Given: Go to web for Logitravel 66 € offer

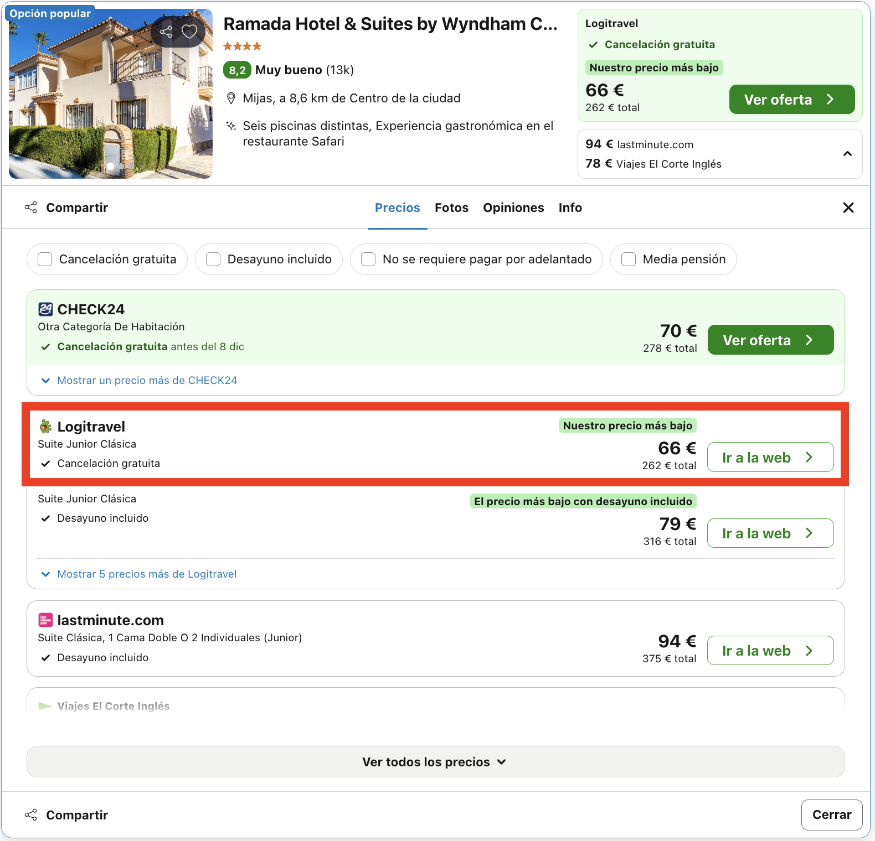Looking at the screenshot, I should [x=770, y=457].
